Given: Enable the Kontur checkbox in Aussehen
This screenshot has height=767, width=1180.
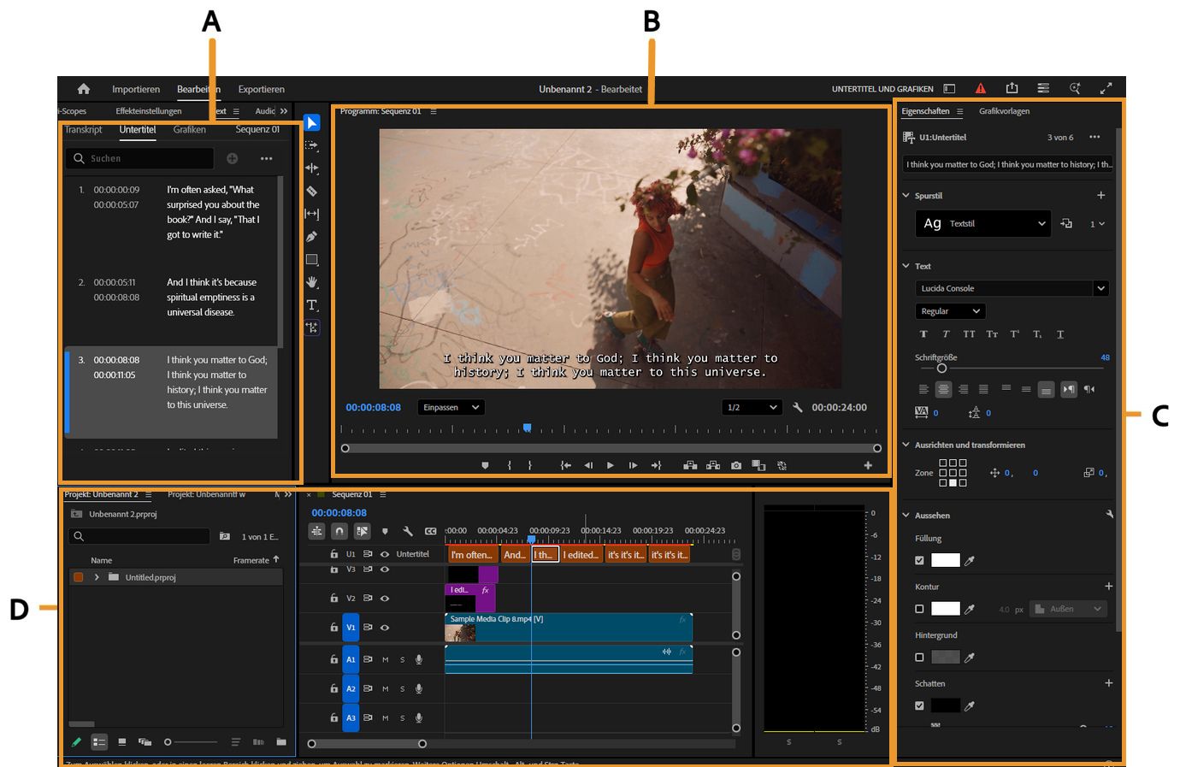Looking at the screenshot, I should pos(920,608).
